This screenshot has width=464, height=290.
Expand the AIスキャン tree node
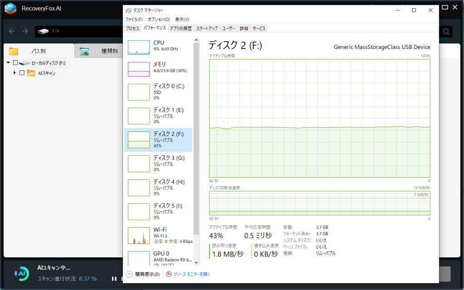[14, 73]
